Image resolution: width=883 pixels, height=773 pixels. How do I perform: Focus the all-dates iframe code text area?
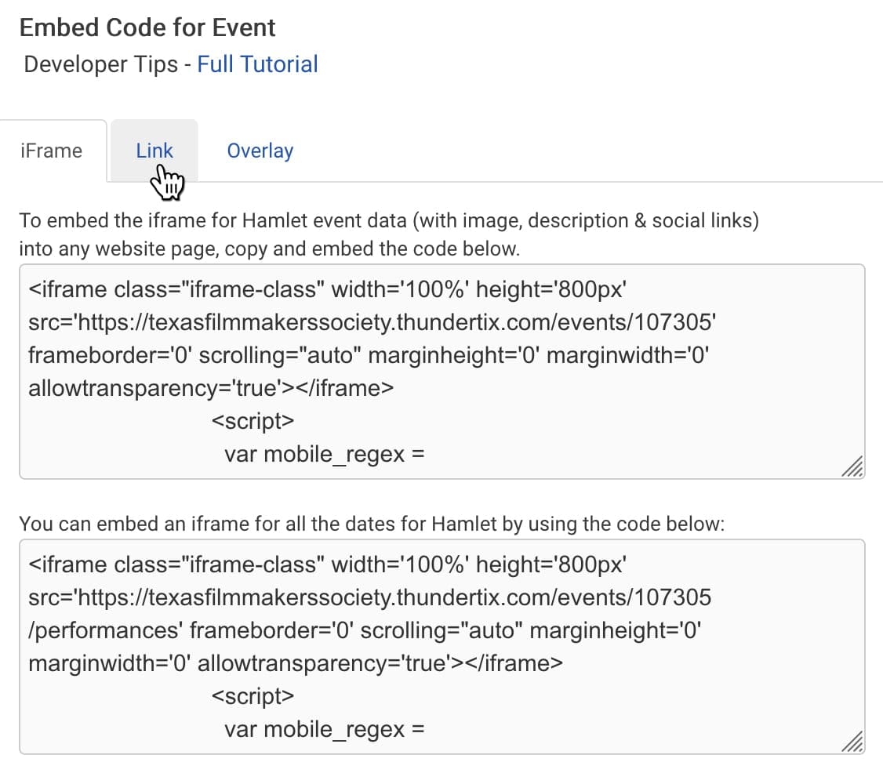[x=441, y=646]
